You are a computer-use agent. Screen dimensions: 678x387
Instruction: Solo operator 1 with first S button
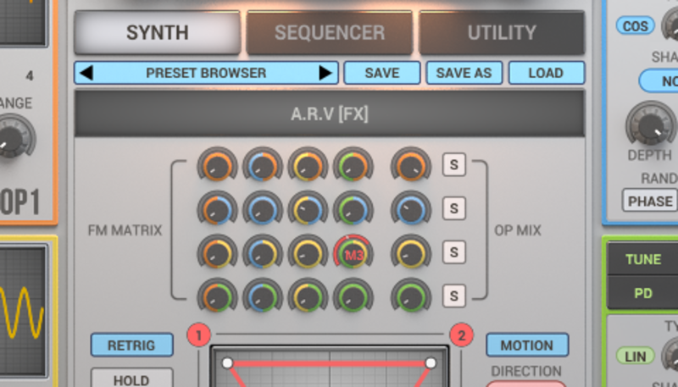[x=454, y=164]
